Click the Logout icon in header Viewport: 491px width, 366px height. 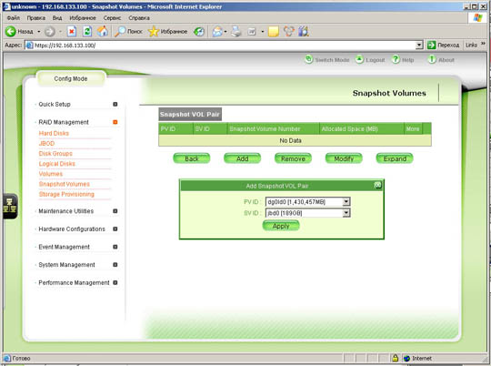tap(359, 59)
